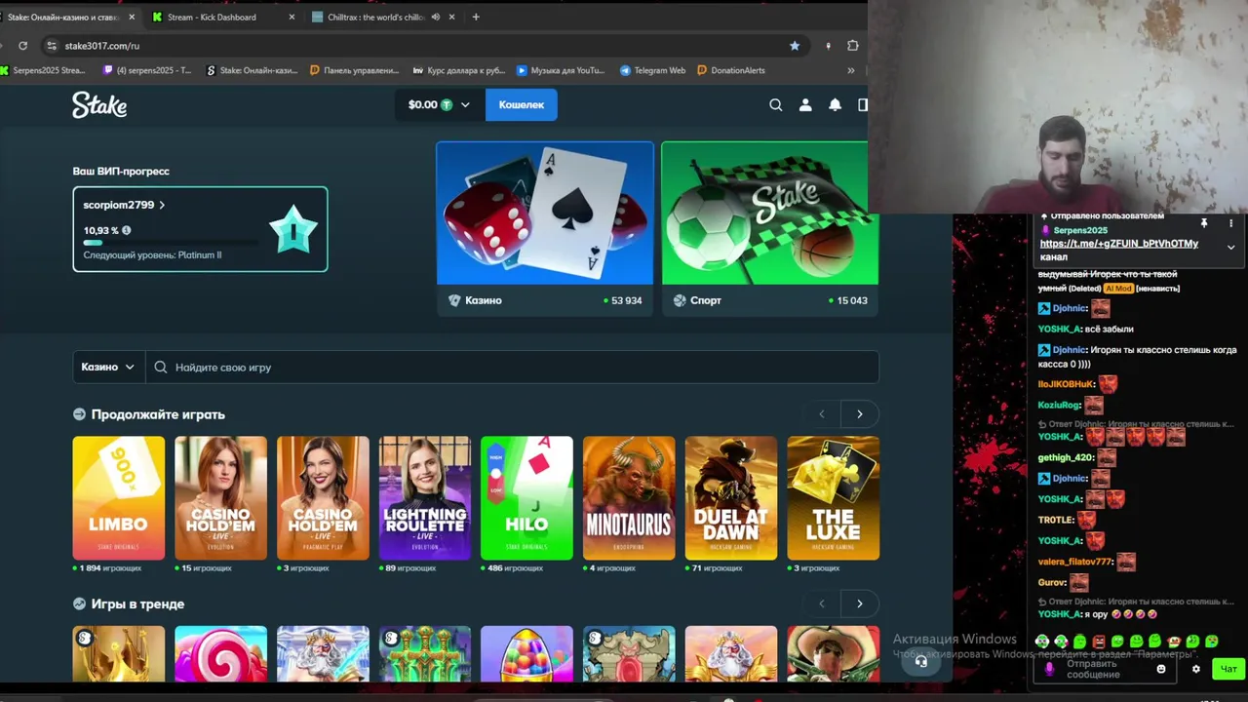Mute the Chilltrax tab audio icon
This screenshot has width=1248, height=702.
tap(436, 17)
